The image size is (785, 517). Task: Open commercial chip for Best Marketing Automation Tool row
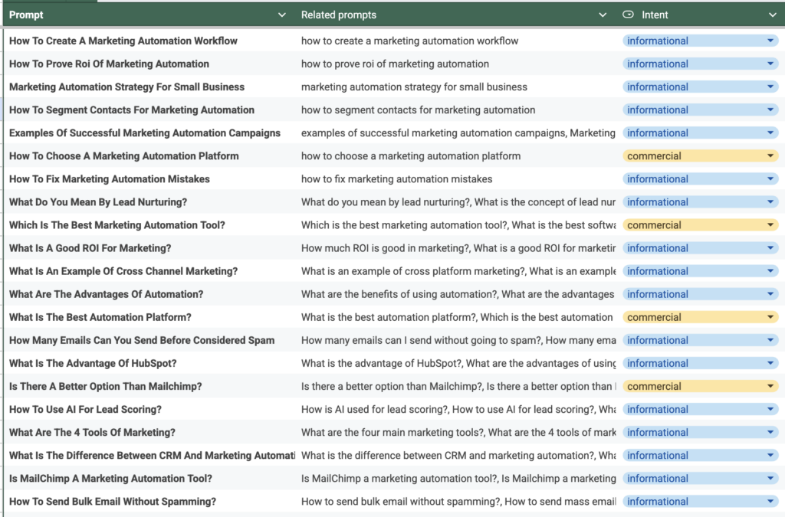(770, 225)
